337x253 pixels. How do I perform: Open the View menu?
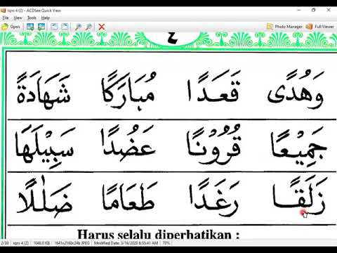tap(18, 18)
